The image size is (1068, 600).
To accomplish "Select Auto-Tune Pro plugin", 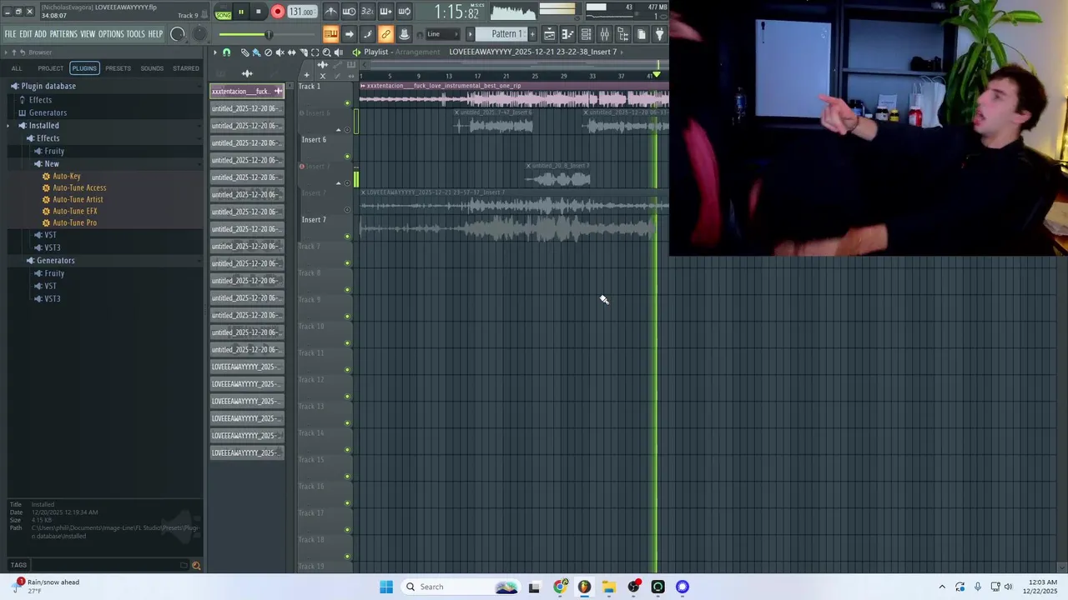I will 74,222.
